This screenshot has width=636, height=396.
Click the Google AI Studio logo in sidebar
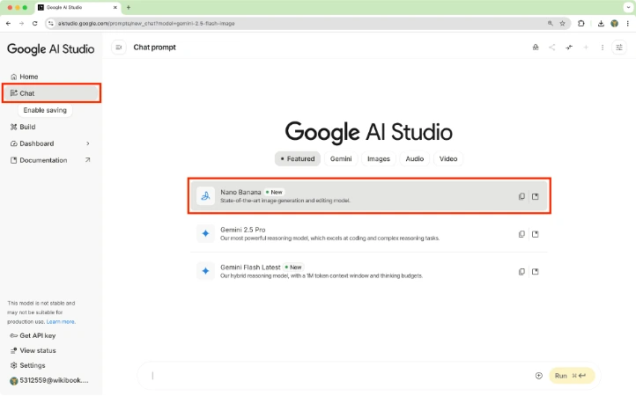[51, 49]
